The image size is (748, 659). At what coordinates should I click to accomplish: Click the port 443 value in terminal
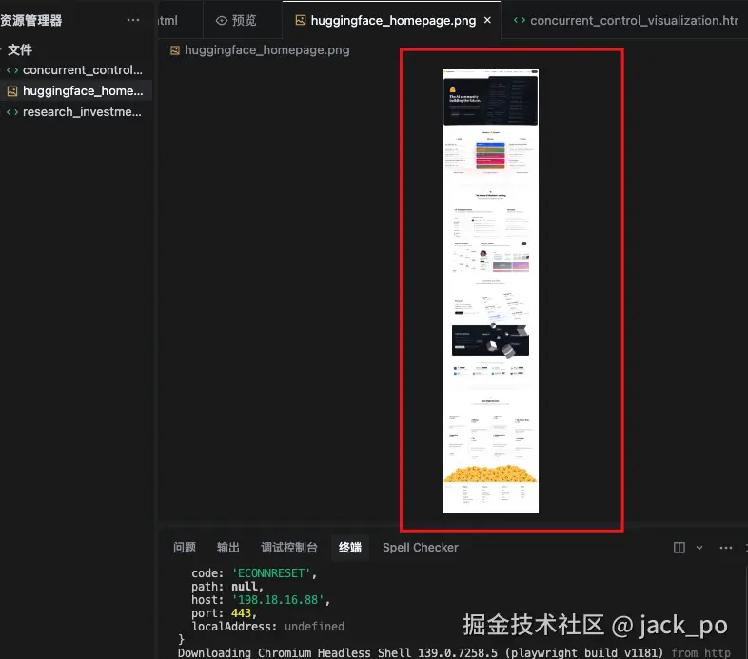click(x=241, y=613)
